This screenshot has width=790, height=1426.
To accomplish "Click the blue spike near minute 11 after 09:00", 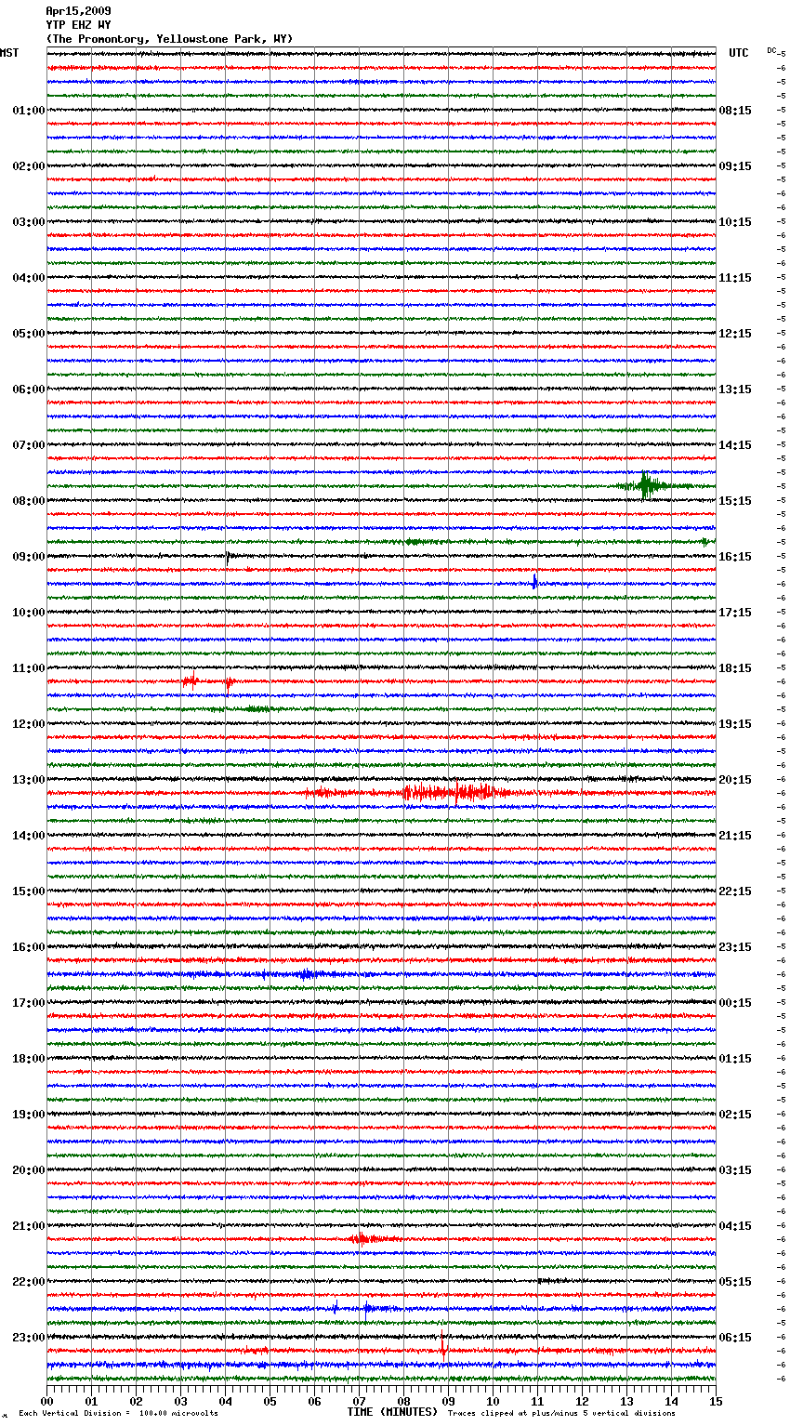I will coord(534,583).
